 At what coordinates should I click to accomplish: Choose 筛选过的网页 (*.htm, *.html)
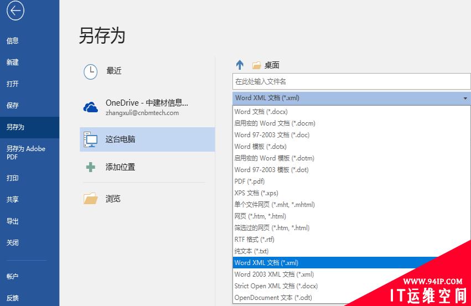[351, 227]
